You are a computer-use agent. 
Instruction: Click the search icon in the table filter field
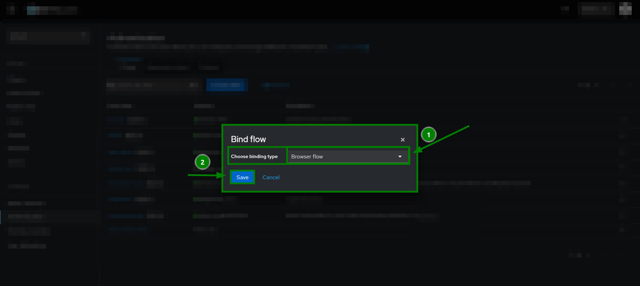click(x=194, y=85)
